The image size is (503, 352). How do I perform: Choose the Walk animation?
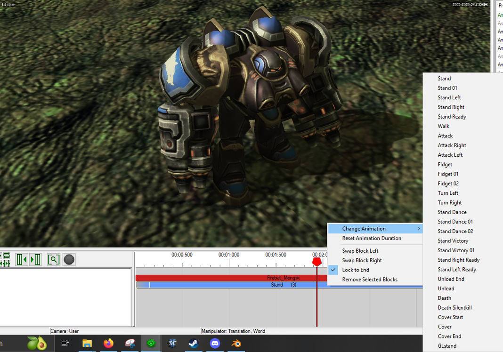tap(443, 126)
